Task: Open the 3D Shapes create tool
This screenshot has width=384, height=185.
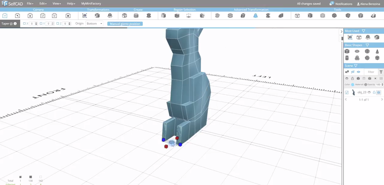Action: (124, 16)
